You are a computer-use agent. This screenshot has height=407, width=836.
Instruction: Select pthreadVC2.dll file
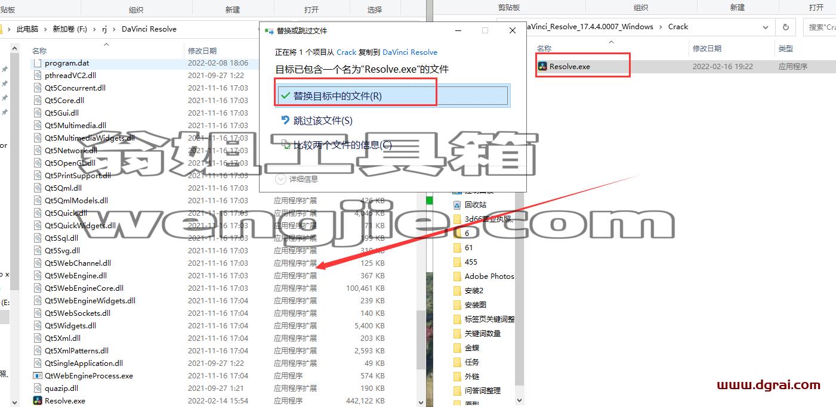point(70,76)
